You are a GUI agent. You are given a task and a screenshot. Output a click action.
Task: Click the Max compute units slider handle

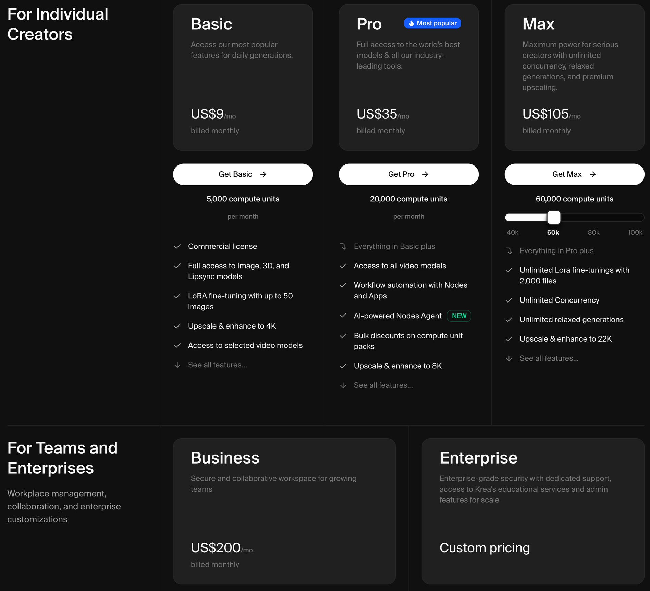coord(553,217)
